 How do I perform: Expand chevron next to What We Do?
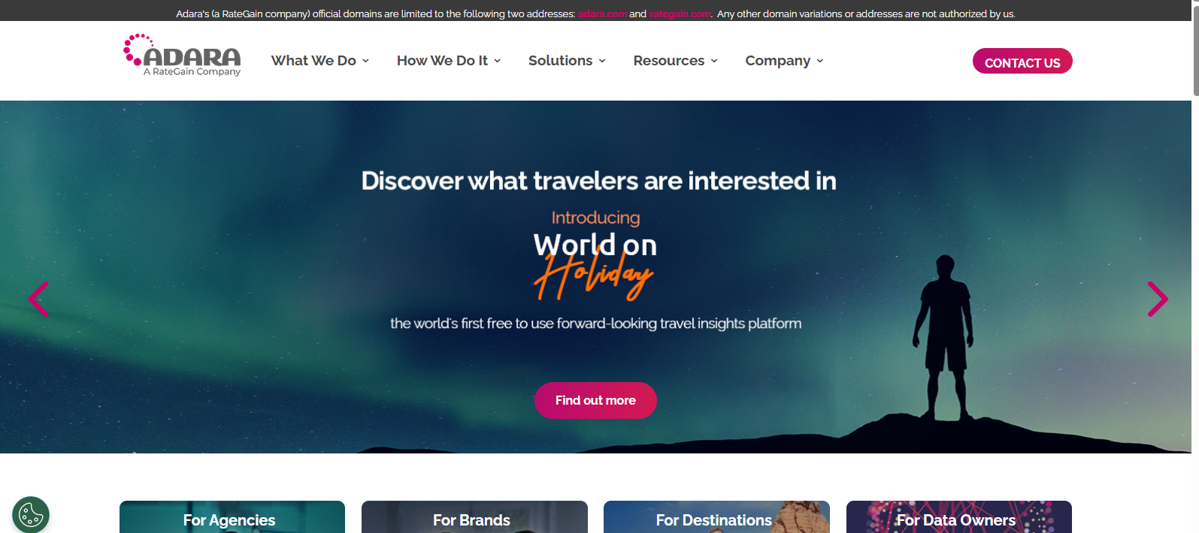pyautogui.click(x=366, y=61)
